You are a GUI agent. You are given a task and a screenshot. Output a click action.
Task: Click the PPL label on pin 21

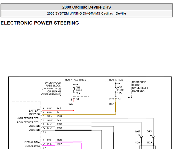click(x=49, y=144)
